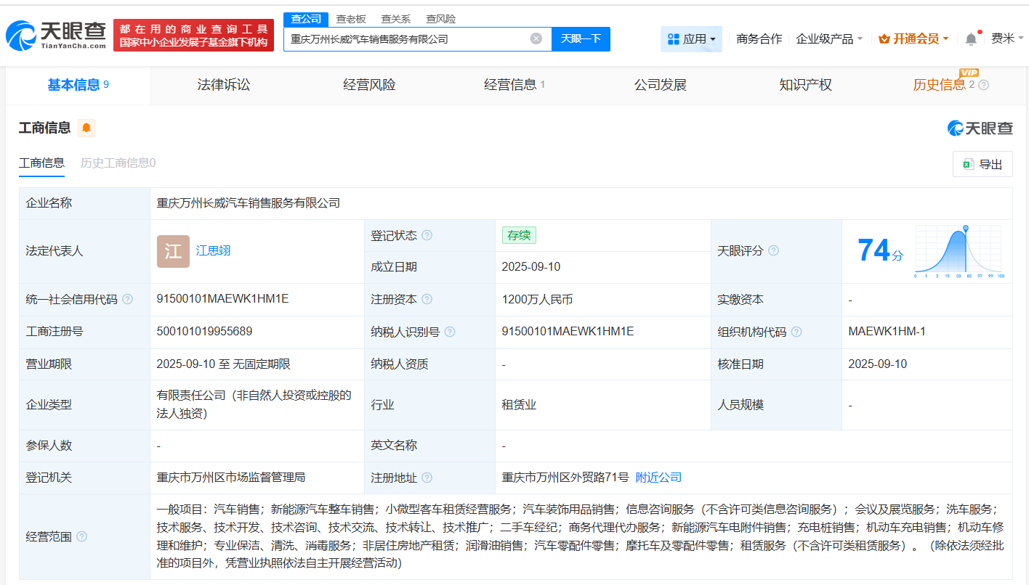The width and height of the screenshot is (1029, 585).
Task: Open the 开通会员 dropdown
Action: tap(913, 38)
